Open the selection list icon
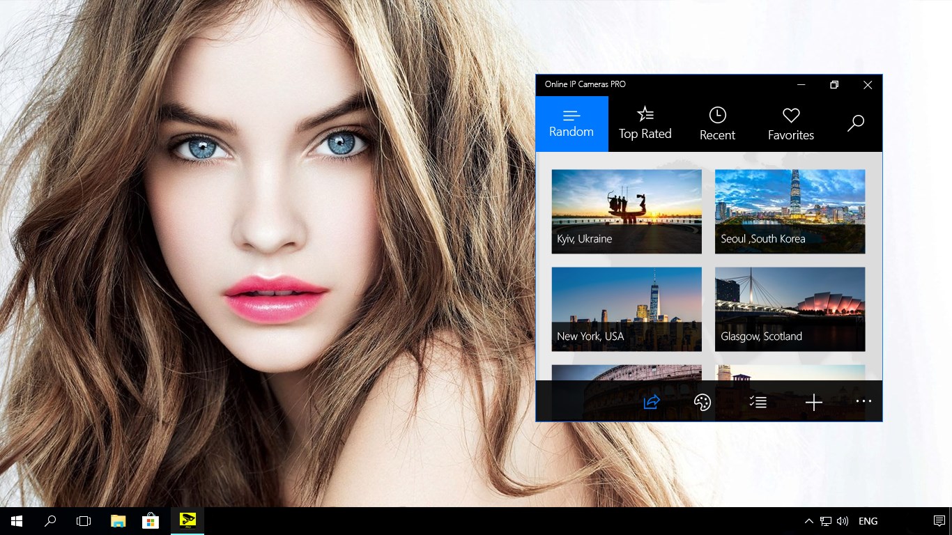952x535 pixels. coord(758,402)
